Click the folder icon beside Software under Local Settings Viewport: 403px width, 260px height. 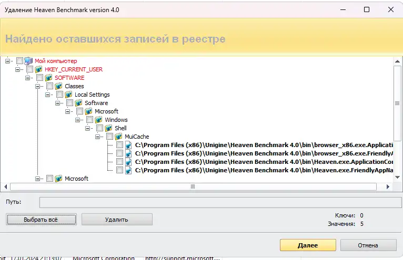[x=78, y=103]
